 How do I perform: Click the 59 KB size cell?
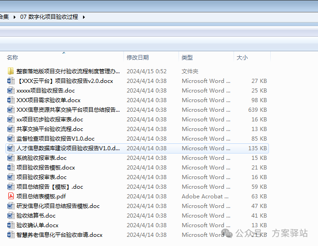(259, 187)
